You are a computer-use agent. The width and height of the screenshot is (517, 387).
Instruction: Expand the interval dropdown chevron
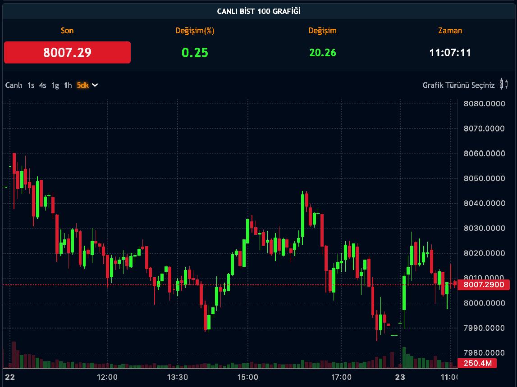[x=95, y=85]
